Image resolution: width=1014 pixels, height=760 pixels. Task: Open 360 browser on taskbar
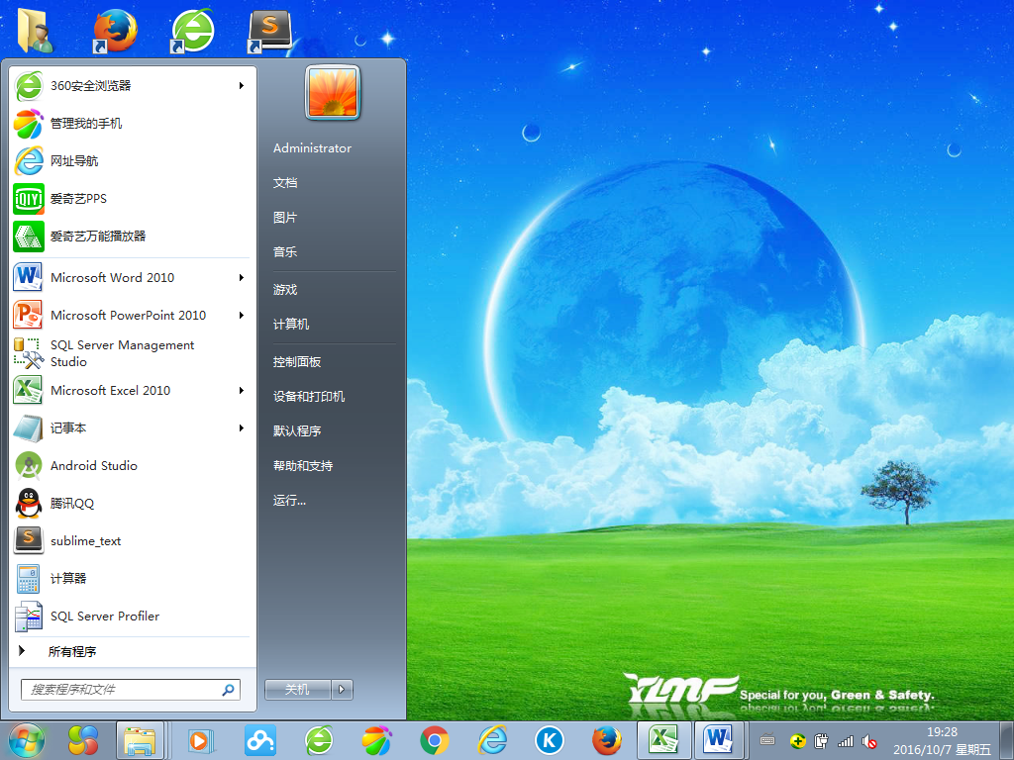[319, 740]
